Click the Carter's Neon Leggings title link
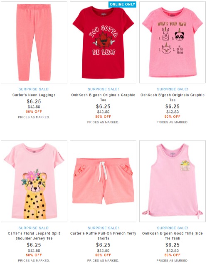Screen dimensions: 207x264 tap(34, 95)
